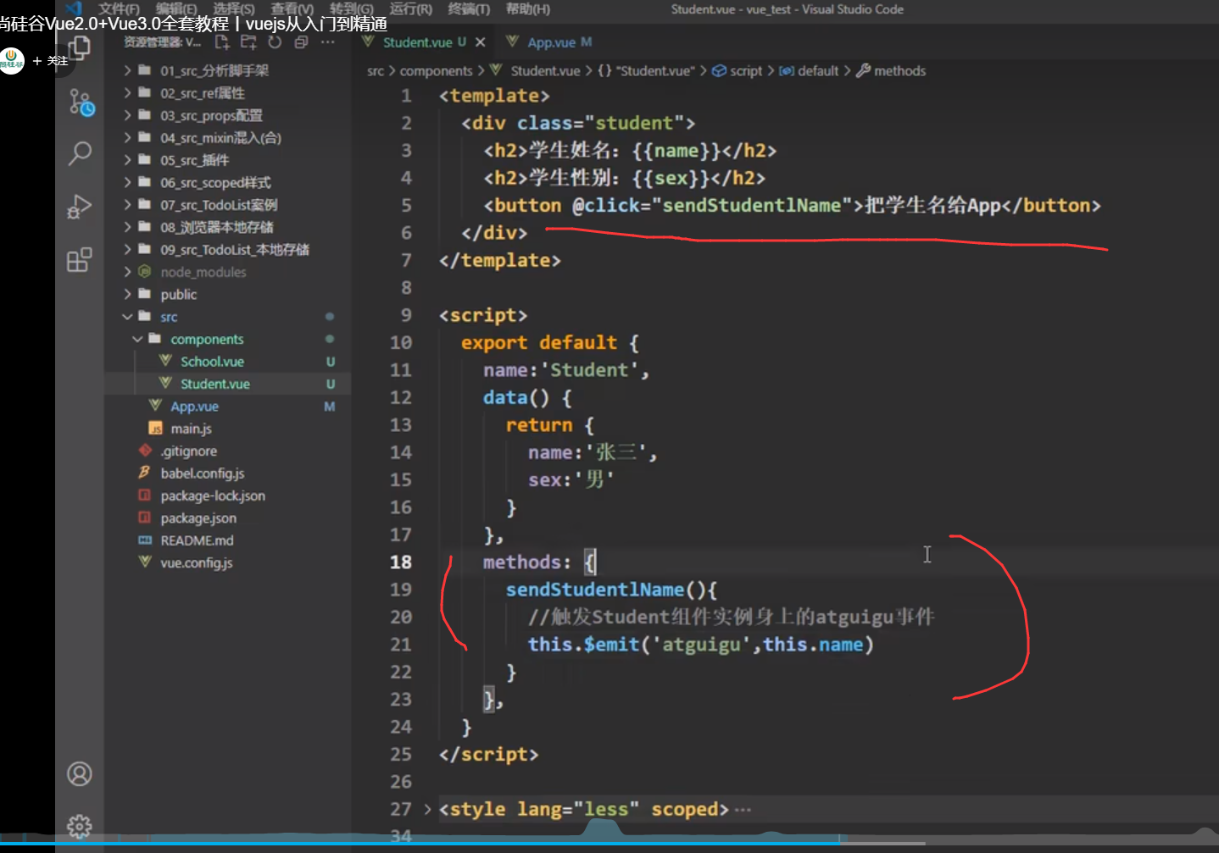
Task: Seek using the video progress bar
Action: coord(609,842)
